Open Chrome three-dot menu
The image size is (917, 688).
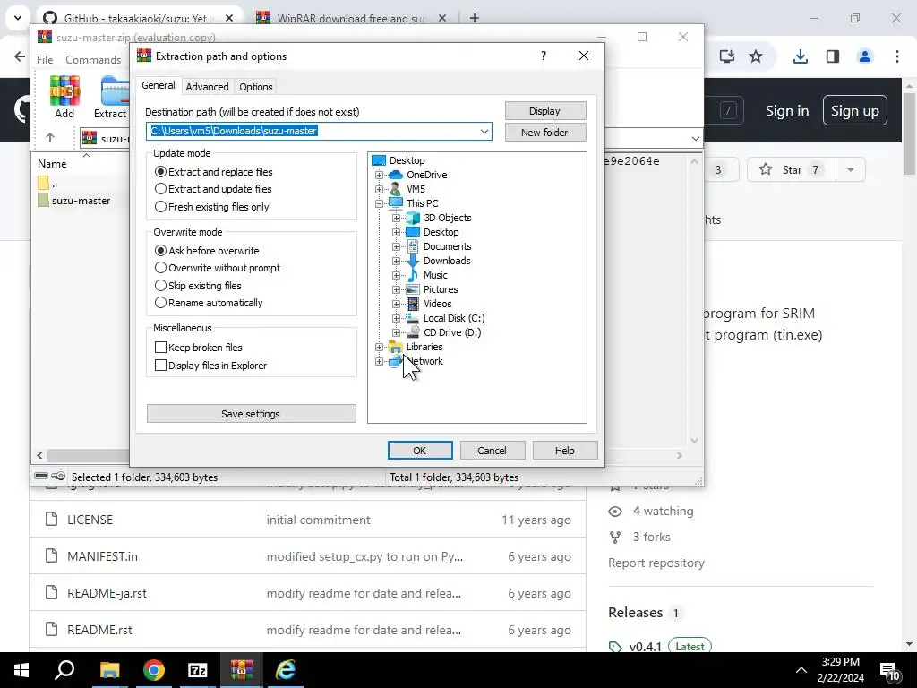click(x=896, y=56)
